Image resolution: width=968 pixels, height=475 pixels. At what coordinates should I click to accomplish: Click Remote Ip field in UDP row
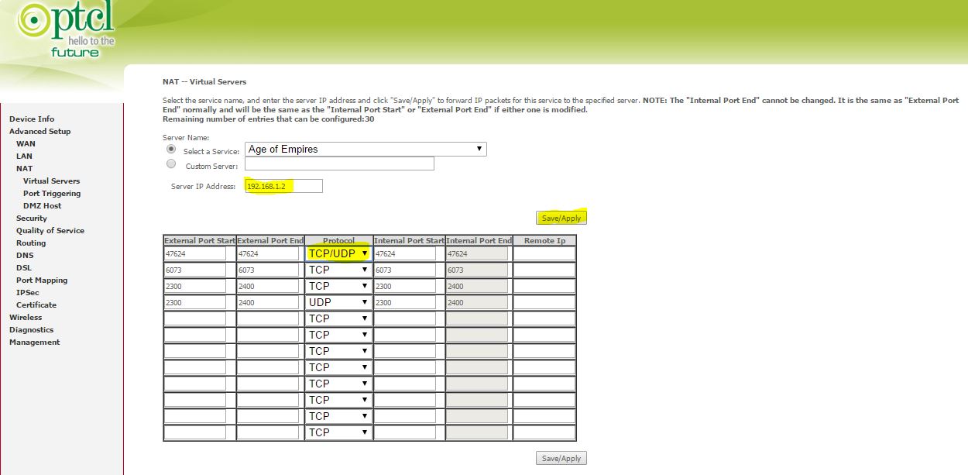(545, 302)
